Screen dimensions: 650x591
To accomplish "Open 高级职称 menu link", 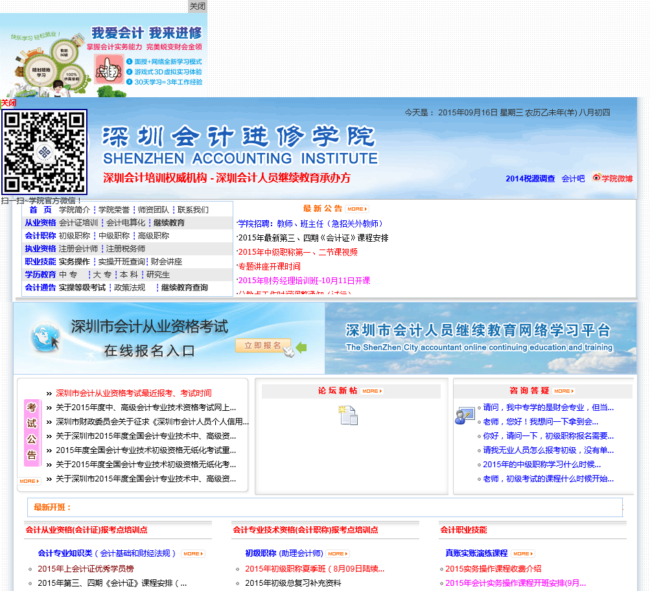I will coord(154,236).
